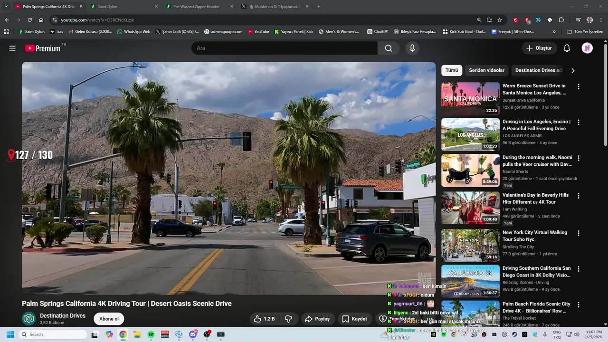Open the Tüm Yer İşaretleri folder
608x342 pixels.
tap(585, 32)
